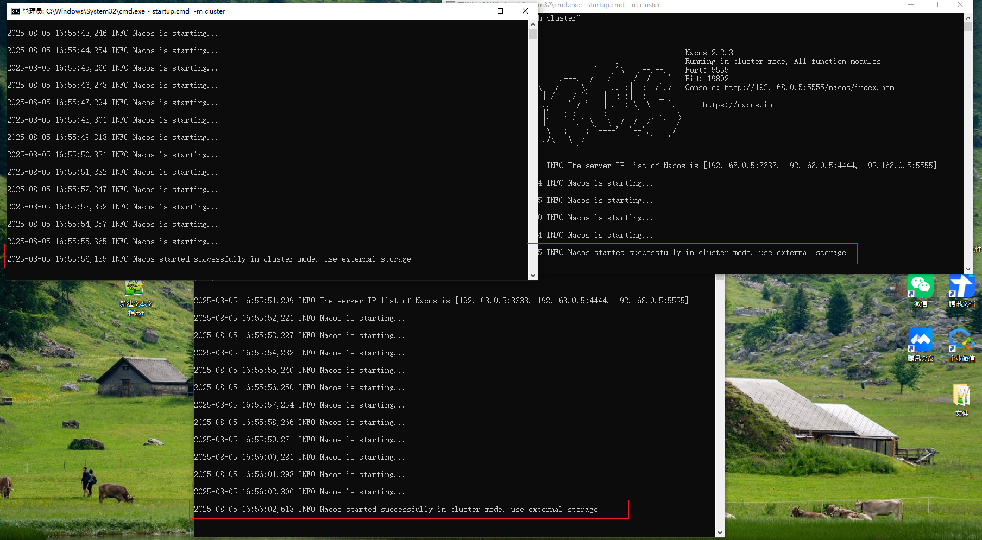The width and height of the screenshot is (982, 540).
Task: Click the 16:56:02,613 started successfully line
Action: (396, 509)
